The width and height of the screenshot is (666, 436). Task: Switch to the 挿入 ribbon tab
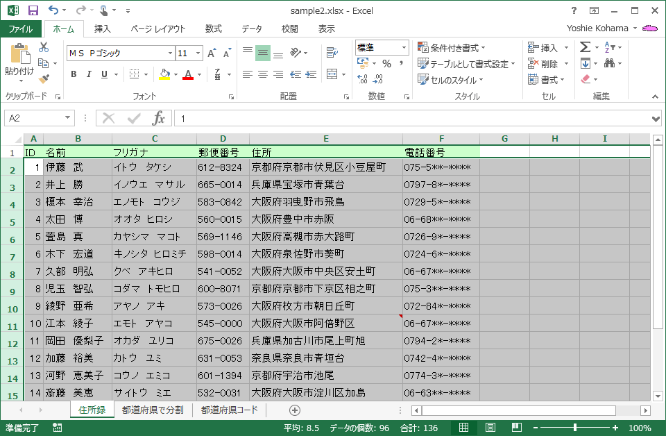[103, 29]
